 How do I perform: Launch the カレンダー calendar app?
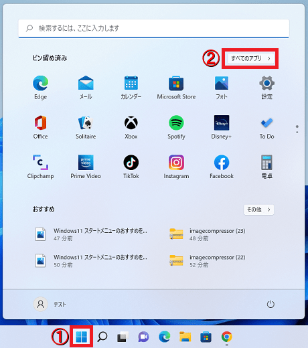(131, 87)
